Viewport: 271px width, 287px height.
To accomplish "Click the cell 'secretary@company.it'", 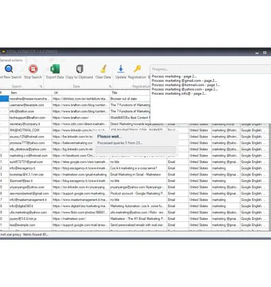I will [30, 124].
